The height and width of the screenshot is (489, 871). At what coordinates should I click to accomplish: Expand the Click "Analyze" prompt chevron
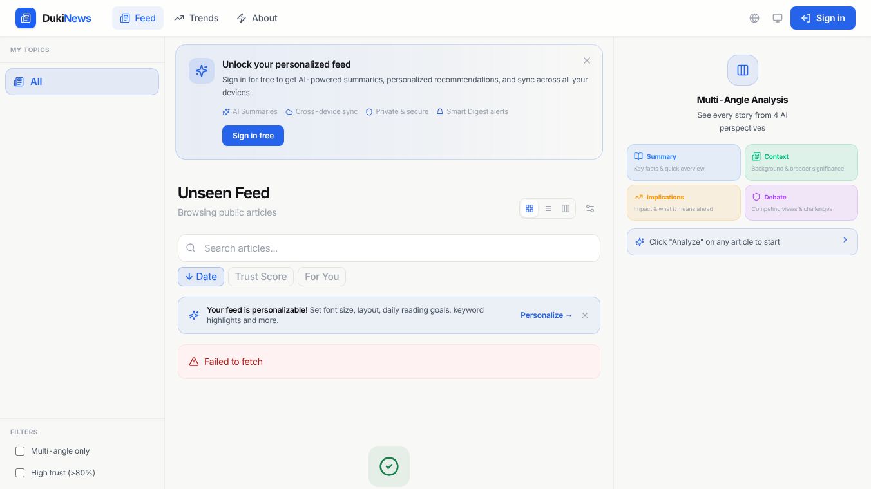coord(845,241)
